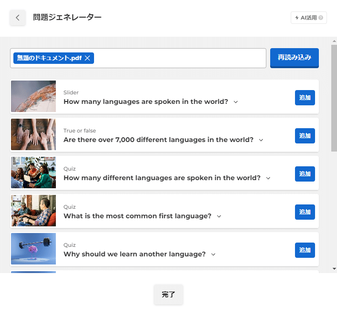Click question text 'Why should we learn another language?'

coord(135,254)
